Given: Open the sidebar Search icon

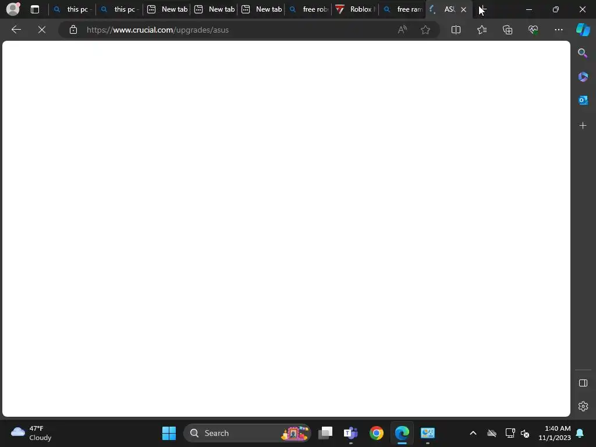Looking at the screenshot, I should [583, 53].
